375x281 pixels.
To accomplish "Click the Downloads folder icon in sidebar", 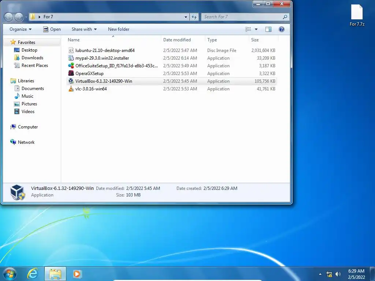I will [x=17, y=57].
